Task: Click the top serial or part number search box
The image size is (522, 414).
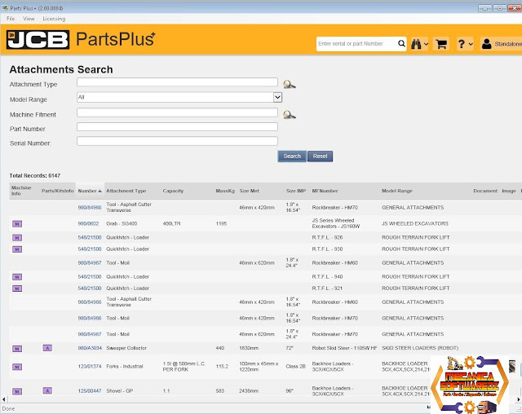Action: [x=356, y=43]
